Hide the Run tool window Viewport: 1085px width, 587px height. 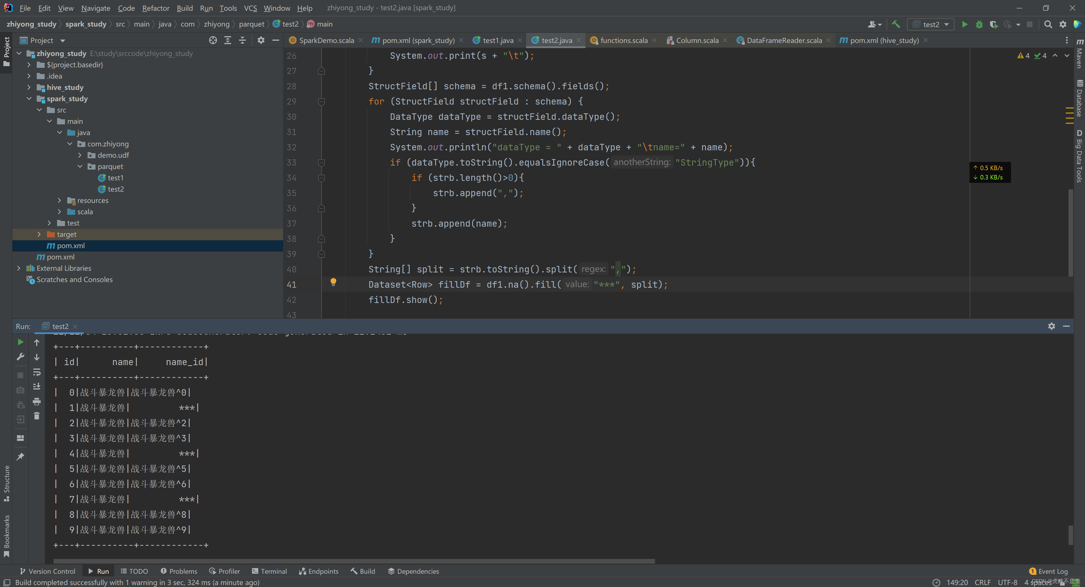click(1066, 326)
